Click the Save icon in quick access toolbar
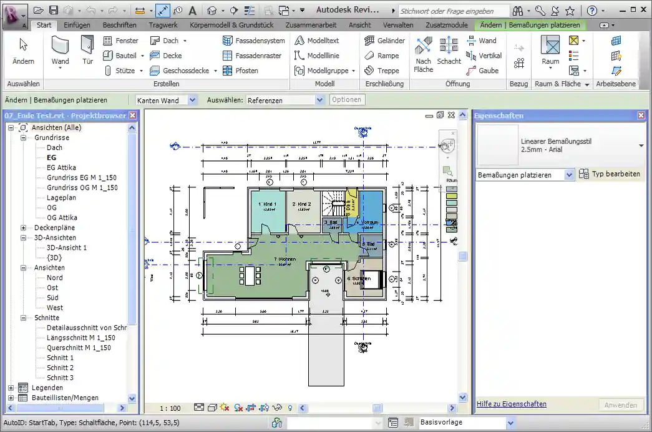The image size is (652, 432). 54,11
